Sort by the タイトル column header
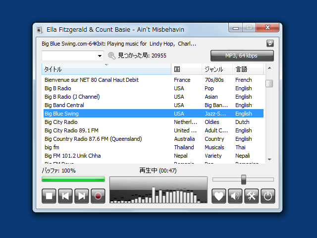Screen dimensions: 317x238 106,69
